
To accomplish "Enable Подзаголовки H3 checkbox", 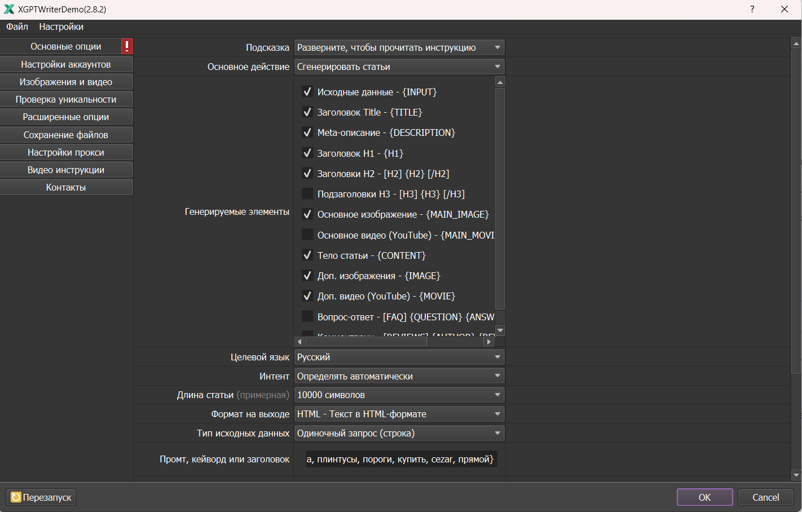I will pyautogui.click(x=307, y=194).
